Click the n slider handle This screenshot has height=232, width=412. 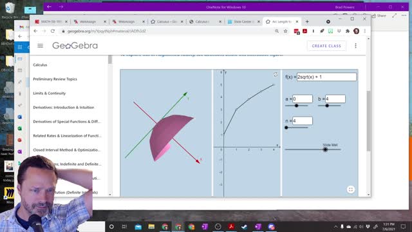[286, 128]
